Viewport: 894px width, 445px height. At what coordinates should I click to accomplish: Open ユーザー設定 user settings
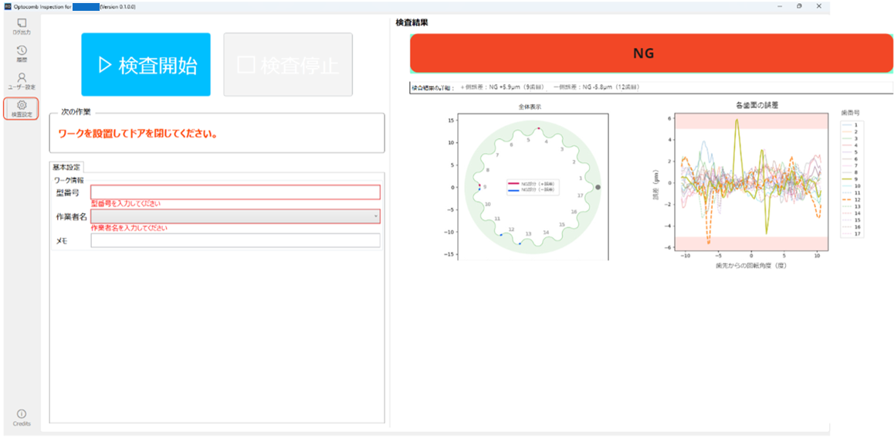(x=22, y=80)
